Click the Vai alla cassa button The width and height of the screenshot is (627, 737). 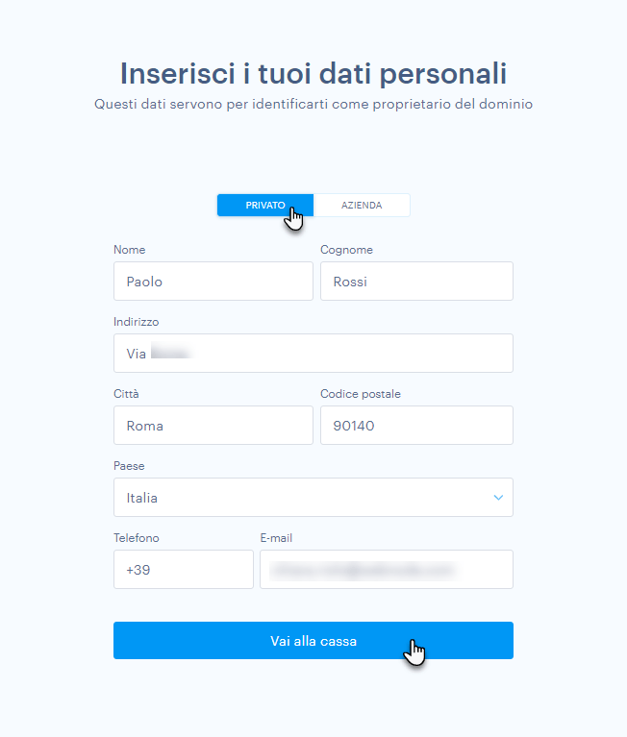313,641
